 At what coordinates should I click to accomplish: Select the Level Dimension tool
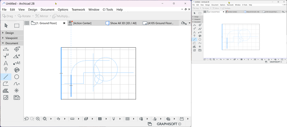(x=17, y=49)
